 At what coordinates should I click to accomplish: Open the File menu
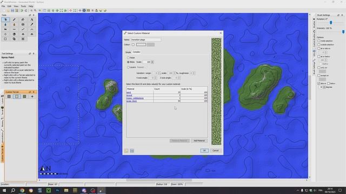point(3,6)
